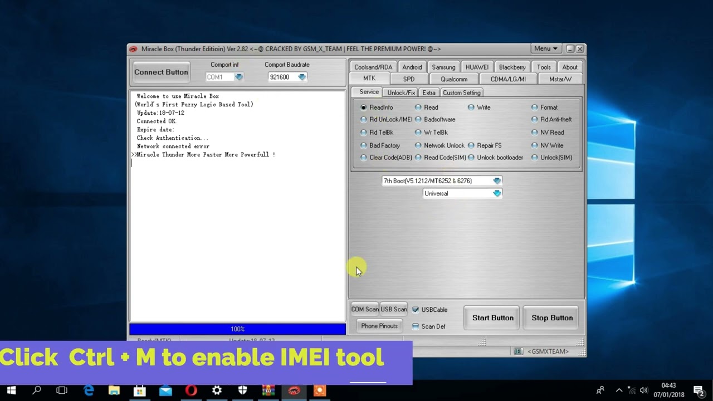Click the Stop Button
The image size is (713, 401).
[552, 318]
